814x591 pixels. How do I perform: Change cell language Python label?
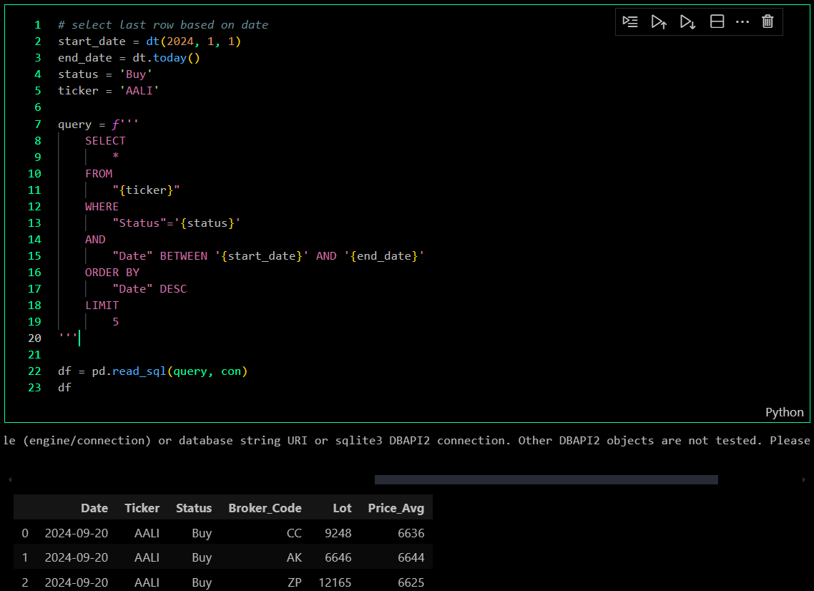point(784,412)
